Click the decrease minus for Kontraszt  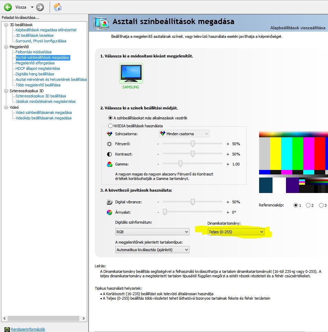(158, 154)
